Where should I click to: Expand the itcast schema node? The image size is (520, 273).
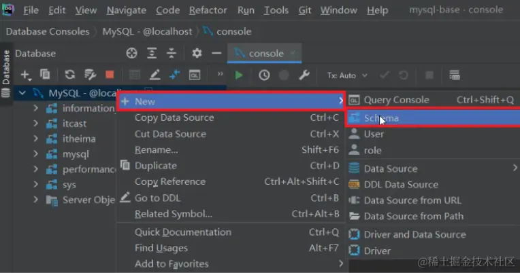pos(35,124)
